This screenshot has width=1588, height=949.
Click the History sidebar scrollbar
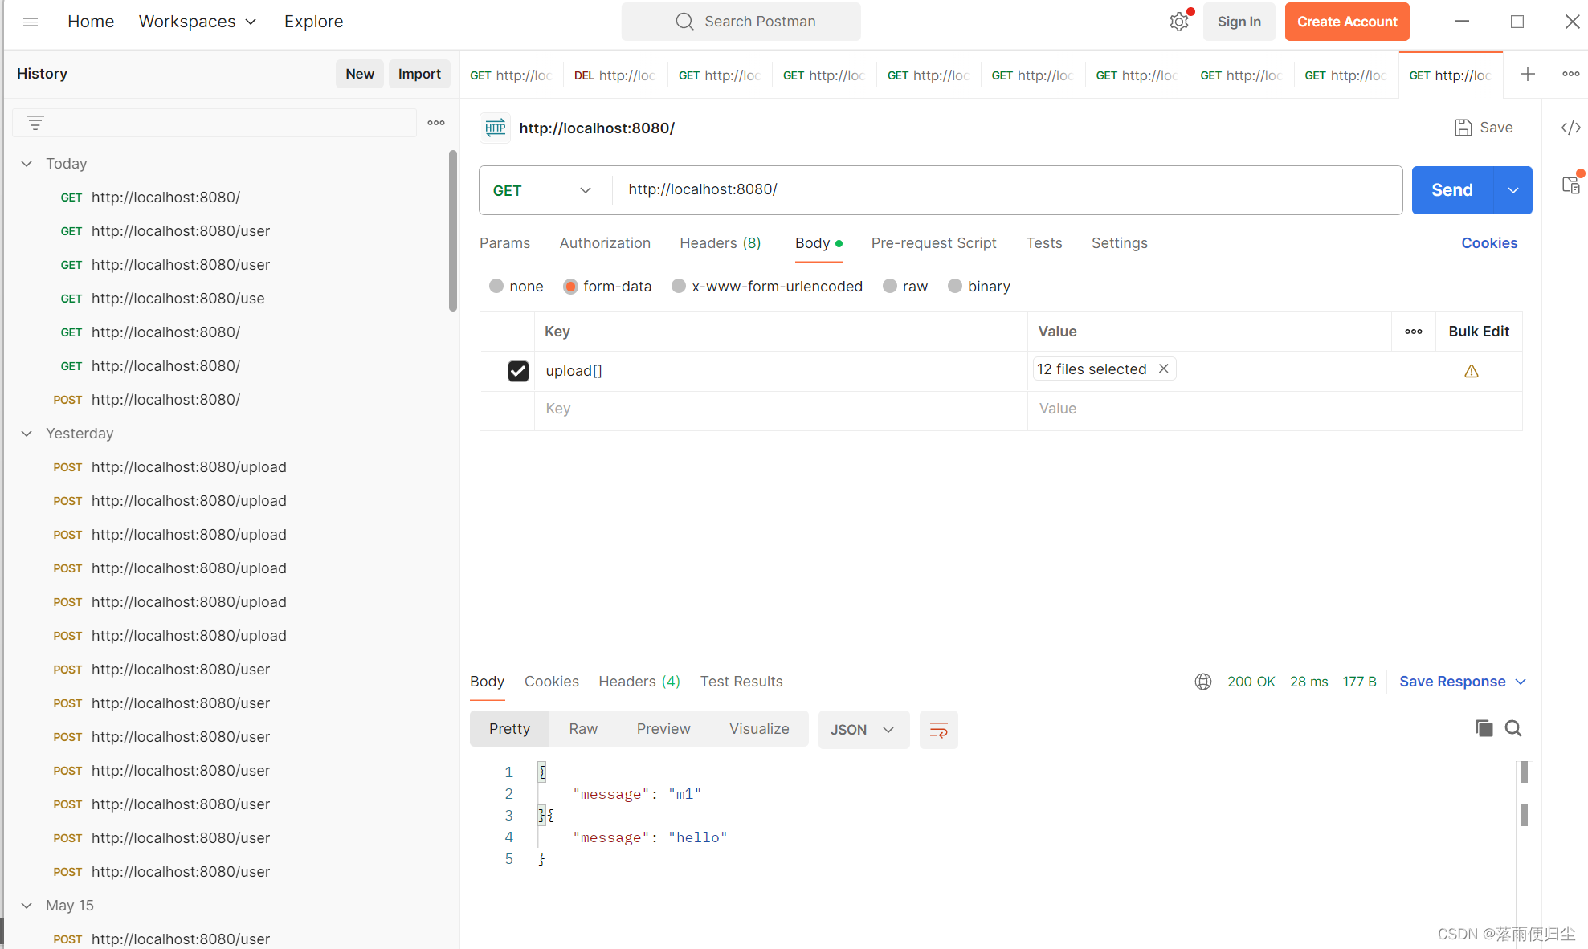(x=453, y=231)
